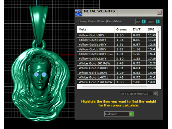Select the Yellow Gold:18KY R... row
This screenshot has width=172, height=129.
click(116, 54)
